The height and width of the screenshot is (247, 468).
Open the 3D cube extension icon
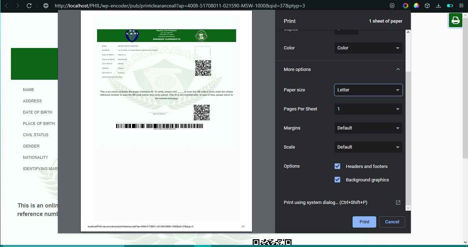click(427, 6)
